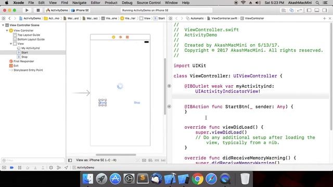Open Google Chrome from the Dock
The width and height of the screenshot is (333, 187).
click(198, 179)
